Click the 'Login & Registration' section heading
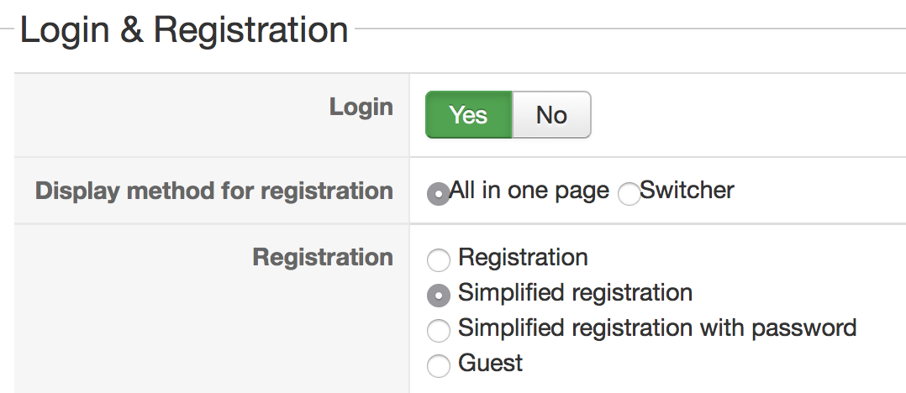Screen dimensions: 906x393 [x=183, y=31]
